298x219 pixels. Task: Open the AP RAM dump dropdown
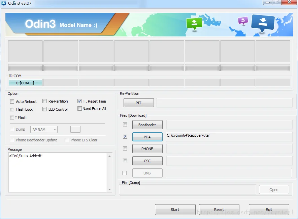(44, 130)
